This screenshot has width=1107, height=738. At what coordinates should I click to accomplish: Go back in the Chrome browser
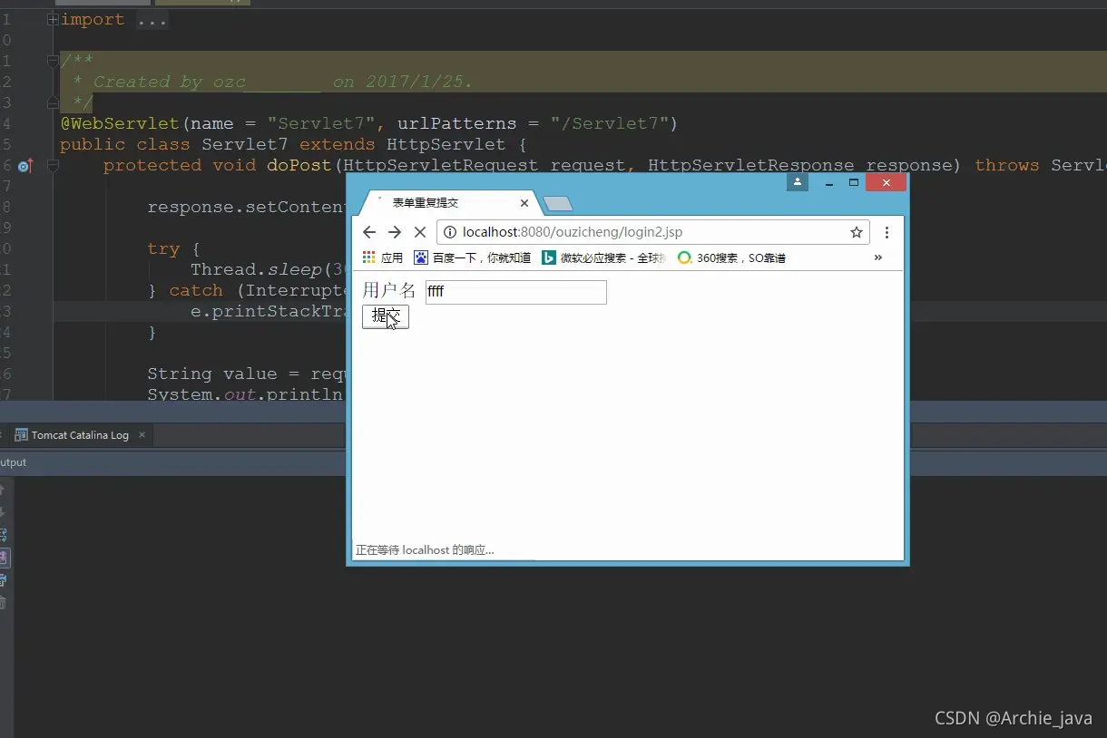tap(369, 232)
